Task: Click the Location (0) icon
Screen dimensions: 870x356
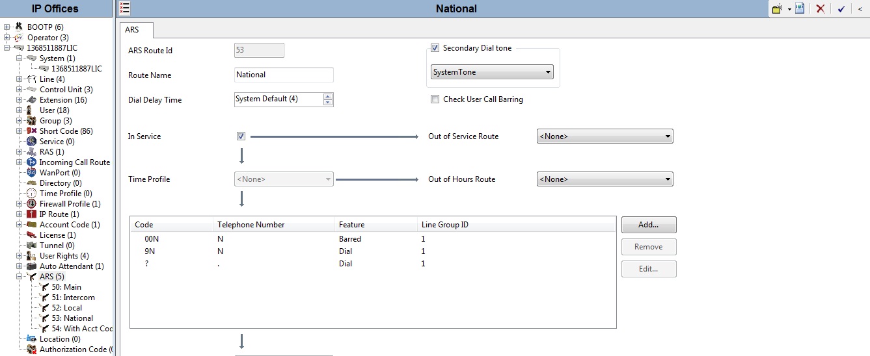Action: point(31,339)
